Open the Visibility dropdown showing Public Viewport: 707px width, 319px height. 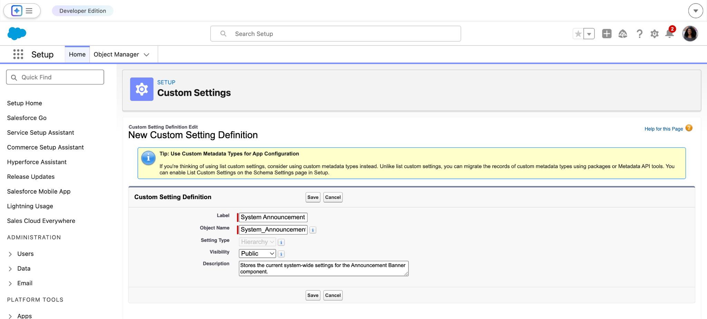pos(257,253)
